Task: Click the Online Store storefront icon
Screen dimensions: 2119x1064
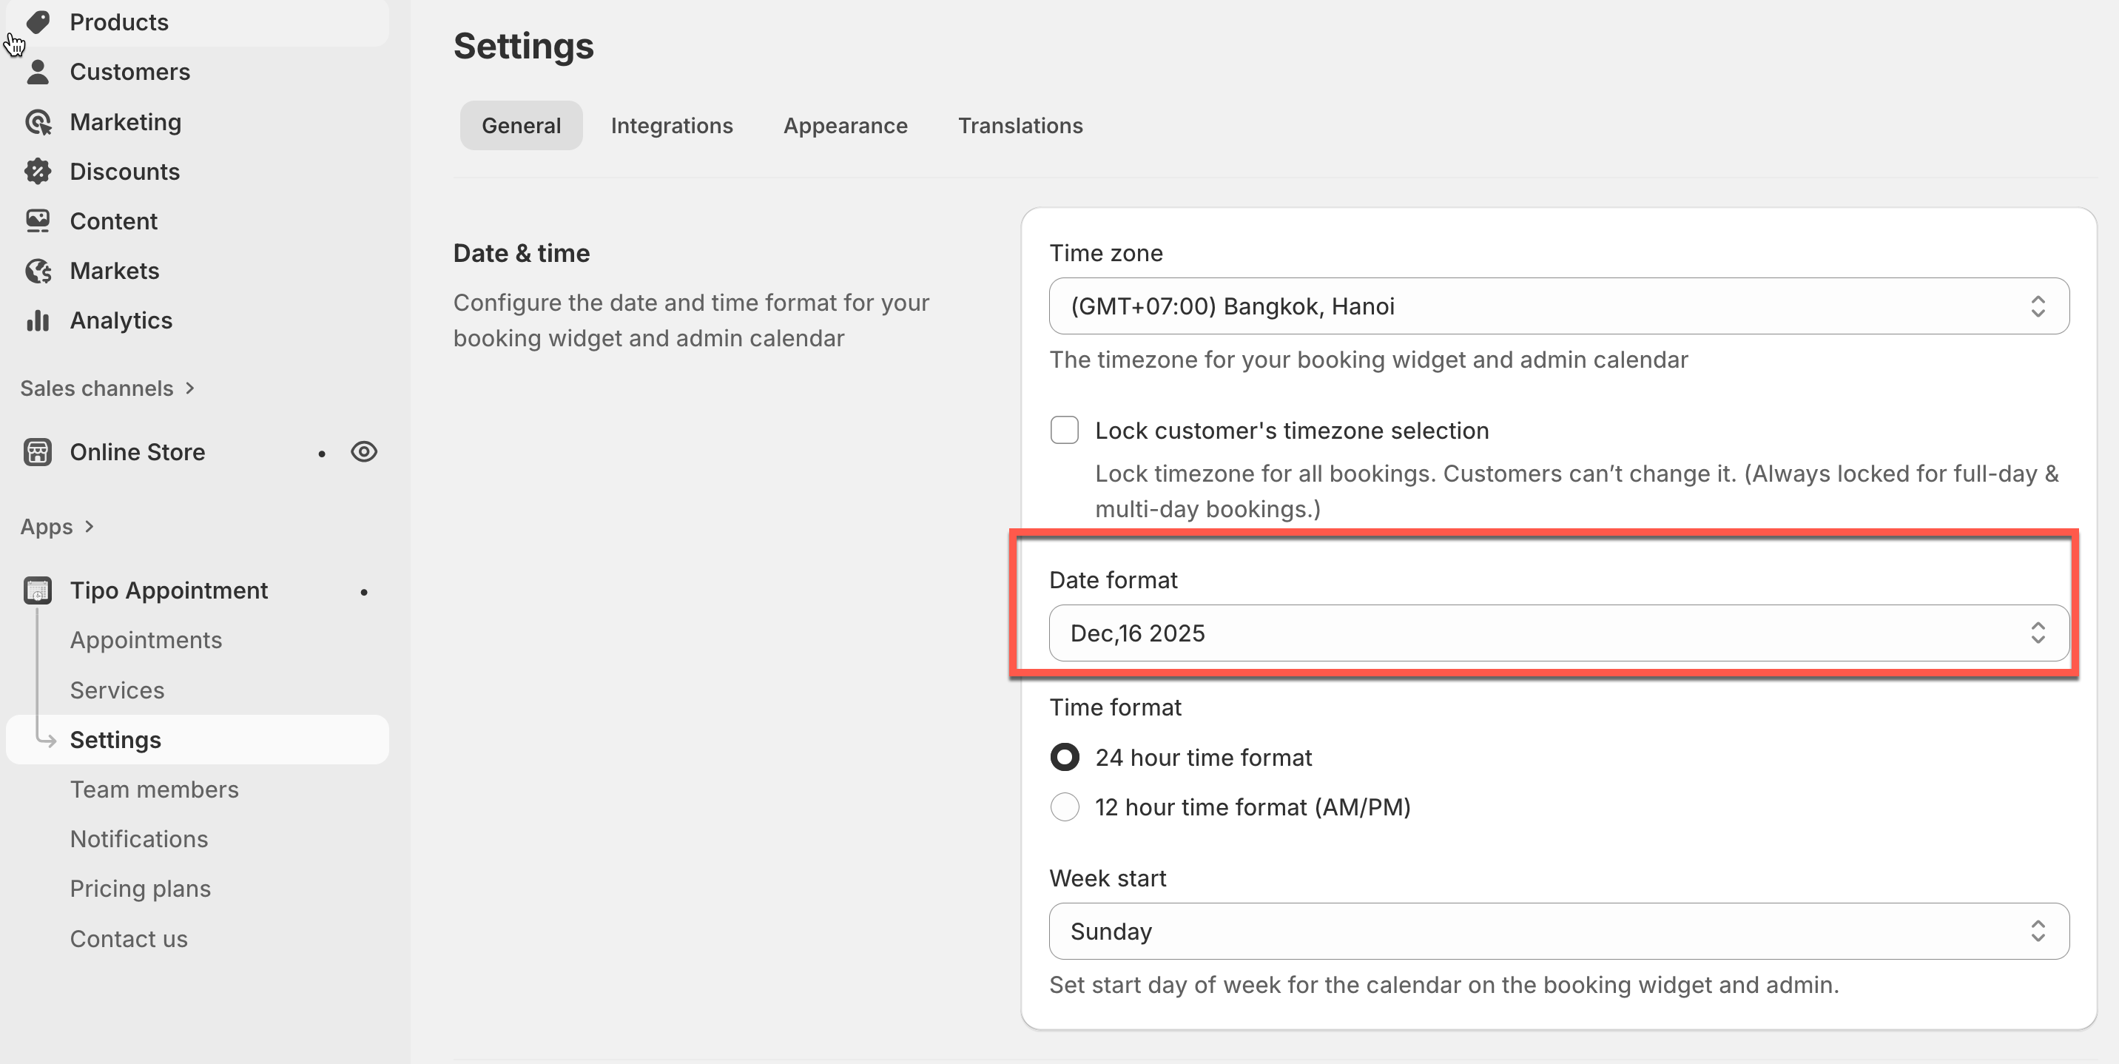Action: [x=38, y=452]
